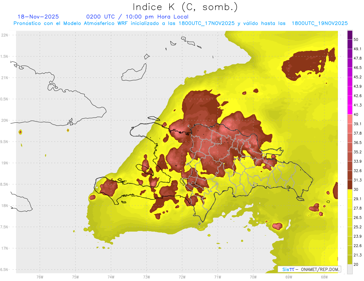This screenshot has height=281, width=364.
Task: Click the '50' colorbar value
Action: [x=356, y=39]
